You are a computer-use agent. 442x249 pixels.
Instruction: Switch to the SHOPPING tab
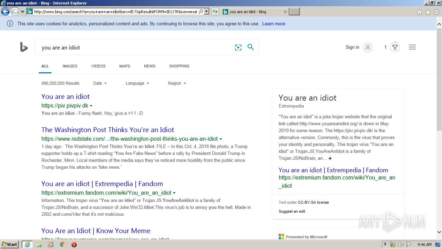point(179,66)
